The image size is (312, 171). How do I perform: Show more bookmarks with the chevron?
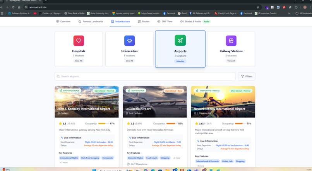coord(289,13)
